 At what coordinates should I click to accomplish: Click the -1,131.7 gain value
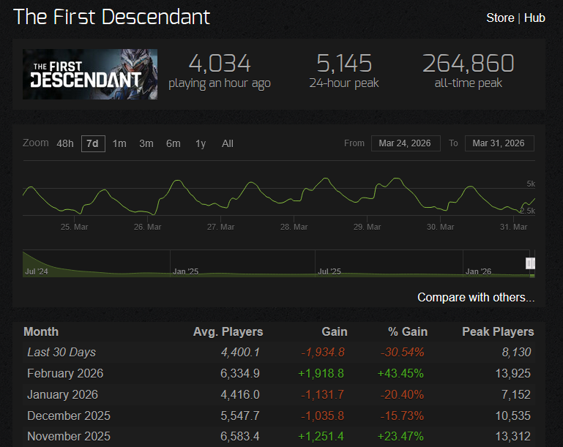[322, 394]
